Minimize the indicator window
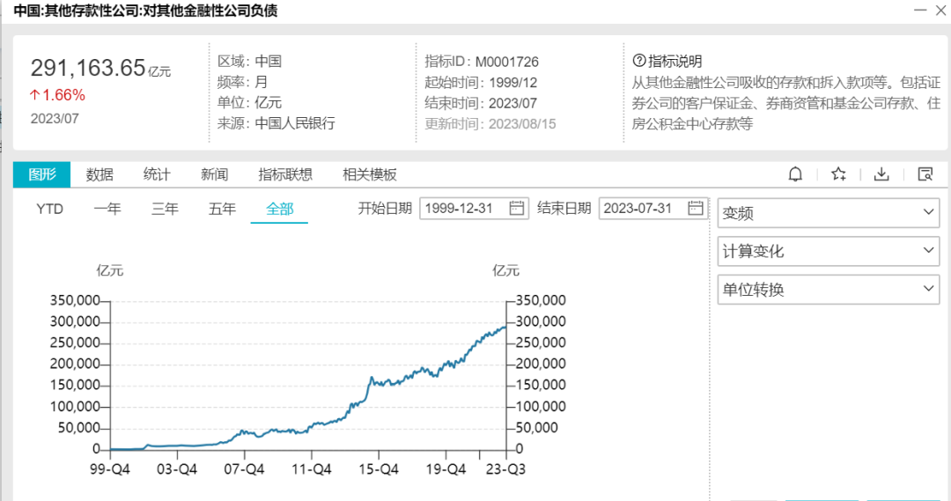Viewport: 951px width, 501px height. [920, 10]
